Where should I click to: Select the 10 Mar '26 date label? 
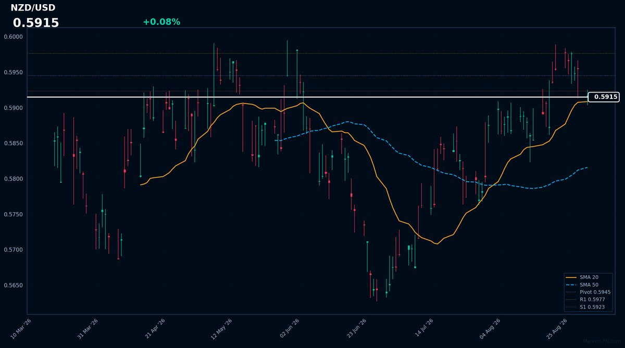click(21, 329)
